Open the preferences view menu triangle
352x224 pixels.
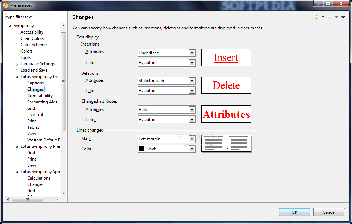(x=343, y=17)
